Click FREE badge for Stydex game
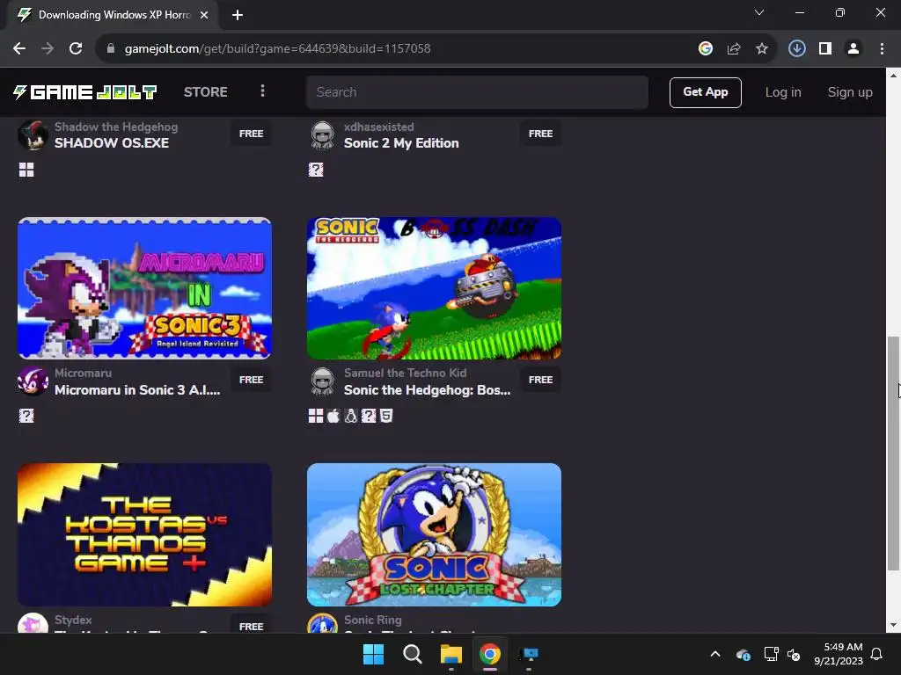Image resolution: width=901 pixels, height=675 pixels. point(251,625)
